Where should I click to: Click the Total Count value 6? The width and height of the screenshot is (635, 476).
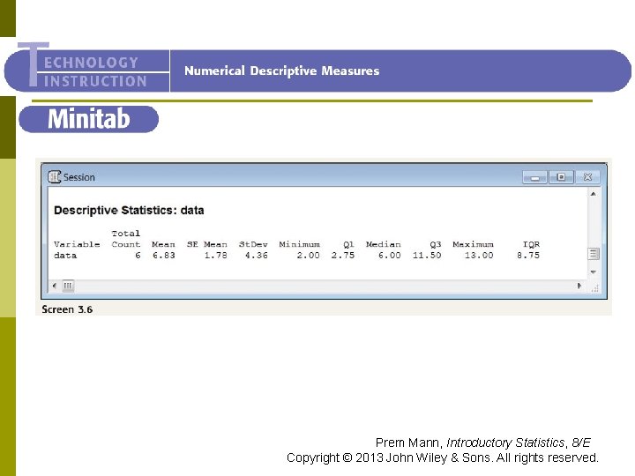point(138,256)
